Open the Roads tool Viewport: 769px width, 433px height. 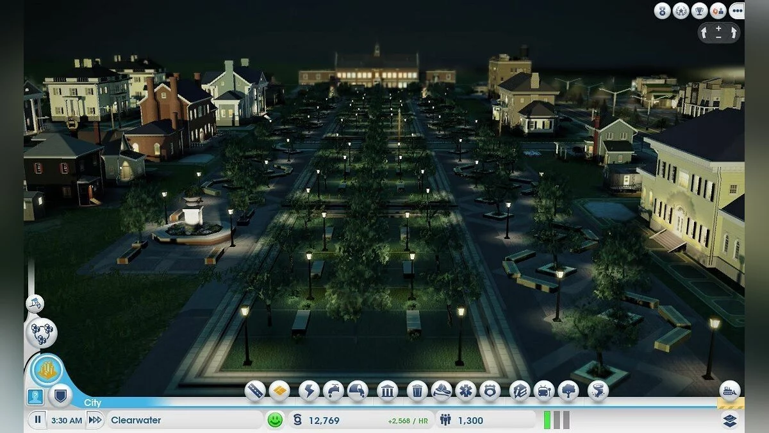pyautogui.click(x=255, y=391)
